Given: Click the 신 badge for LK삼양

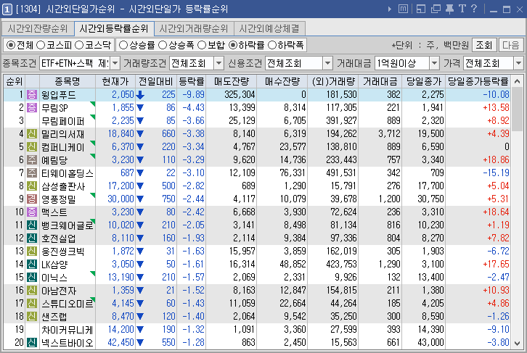Looking at the screenshot, I should [32, 265].
